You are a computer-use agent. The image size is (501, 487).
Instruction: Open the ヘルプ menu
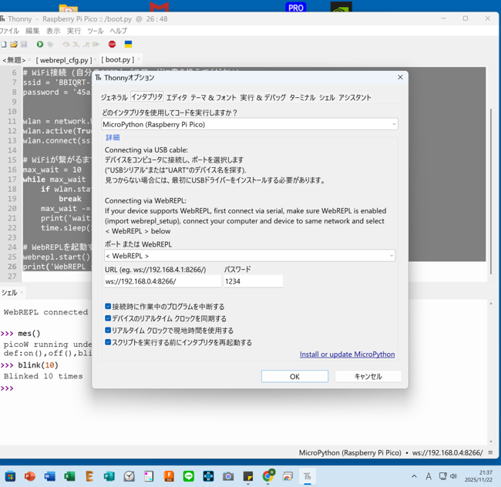[x=118, y=31]
